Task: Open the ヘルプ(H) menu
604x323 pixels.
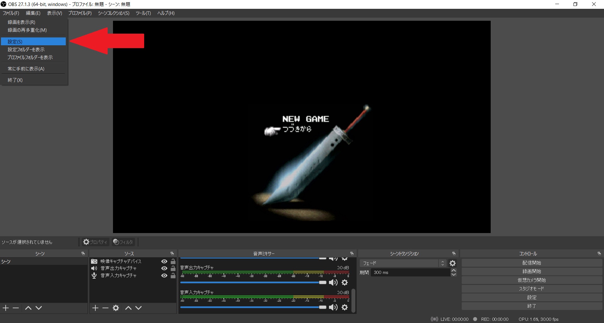Action: click(x=166, y=13)
